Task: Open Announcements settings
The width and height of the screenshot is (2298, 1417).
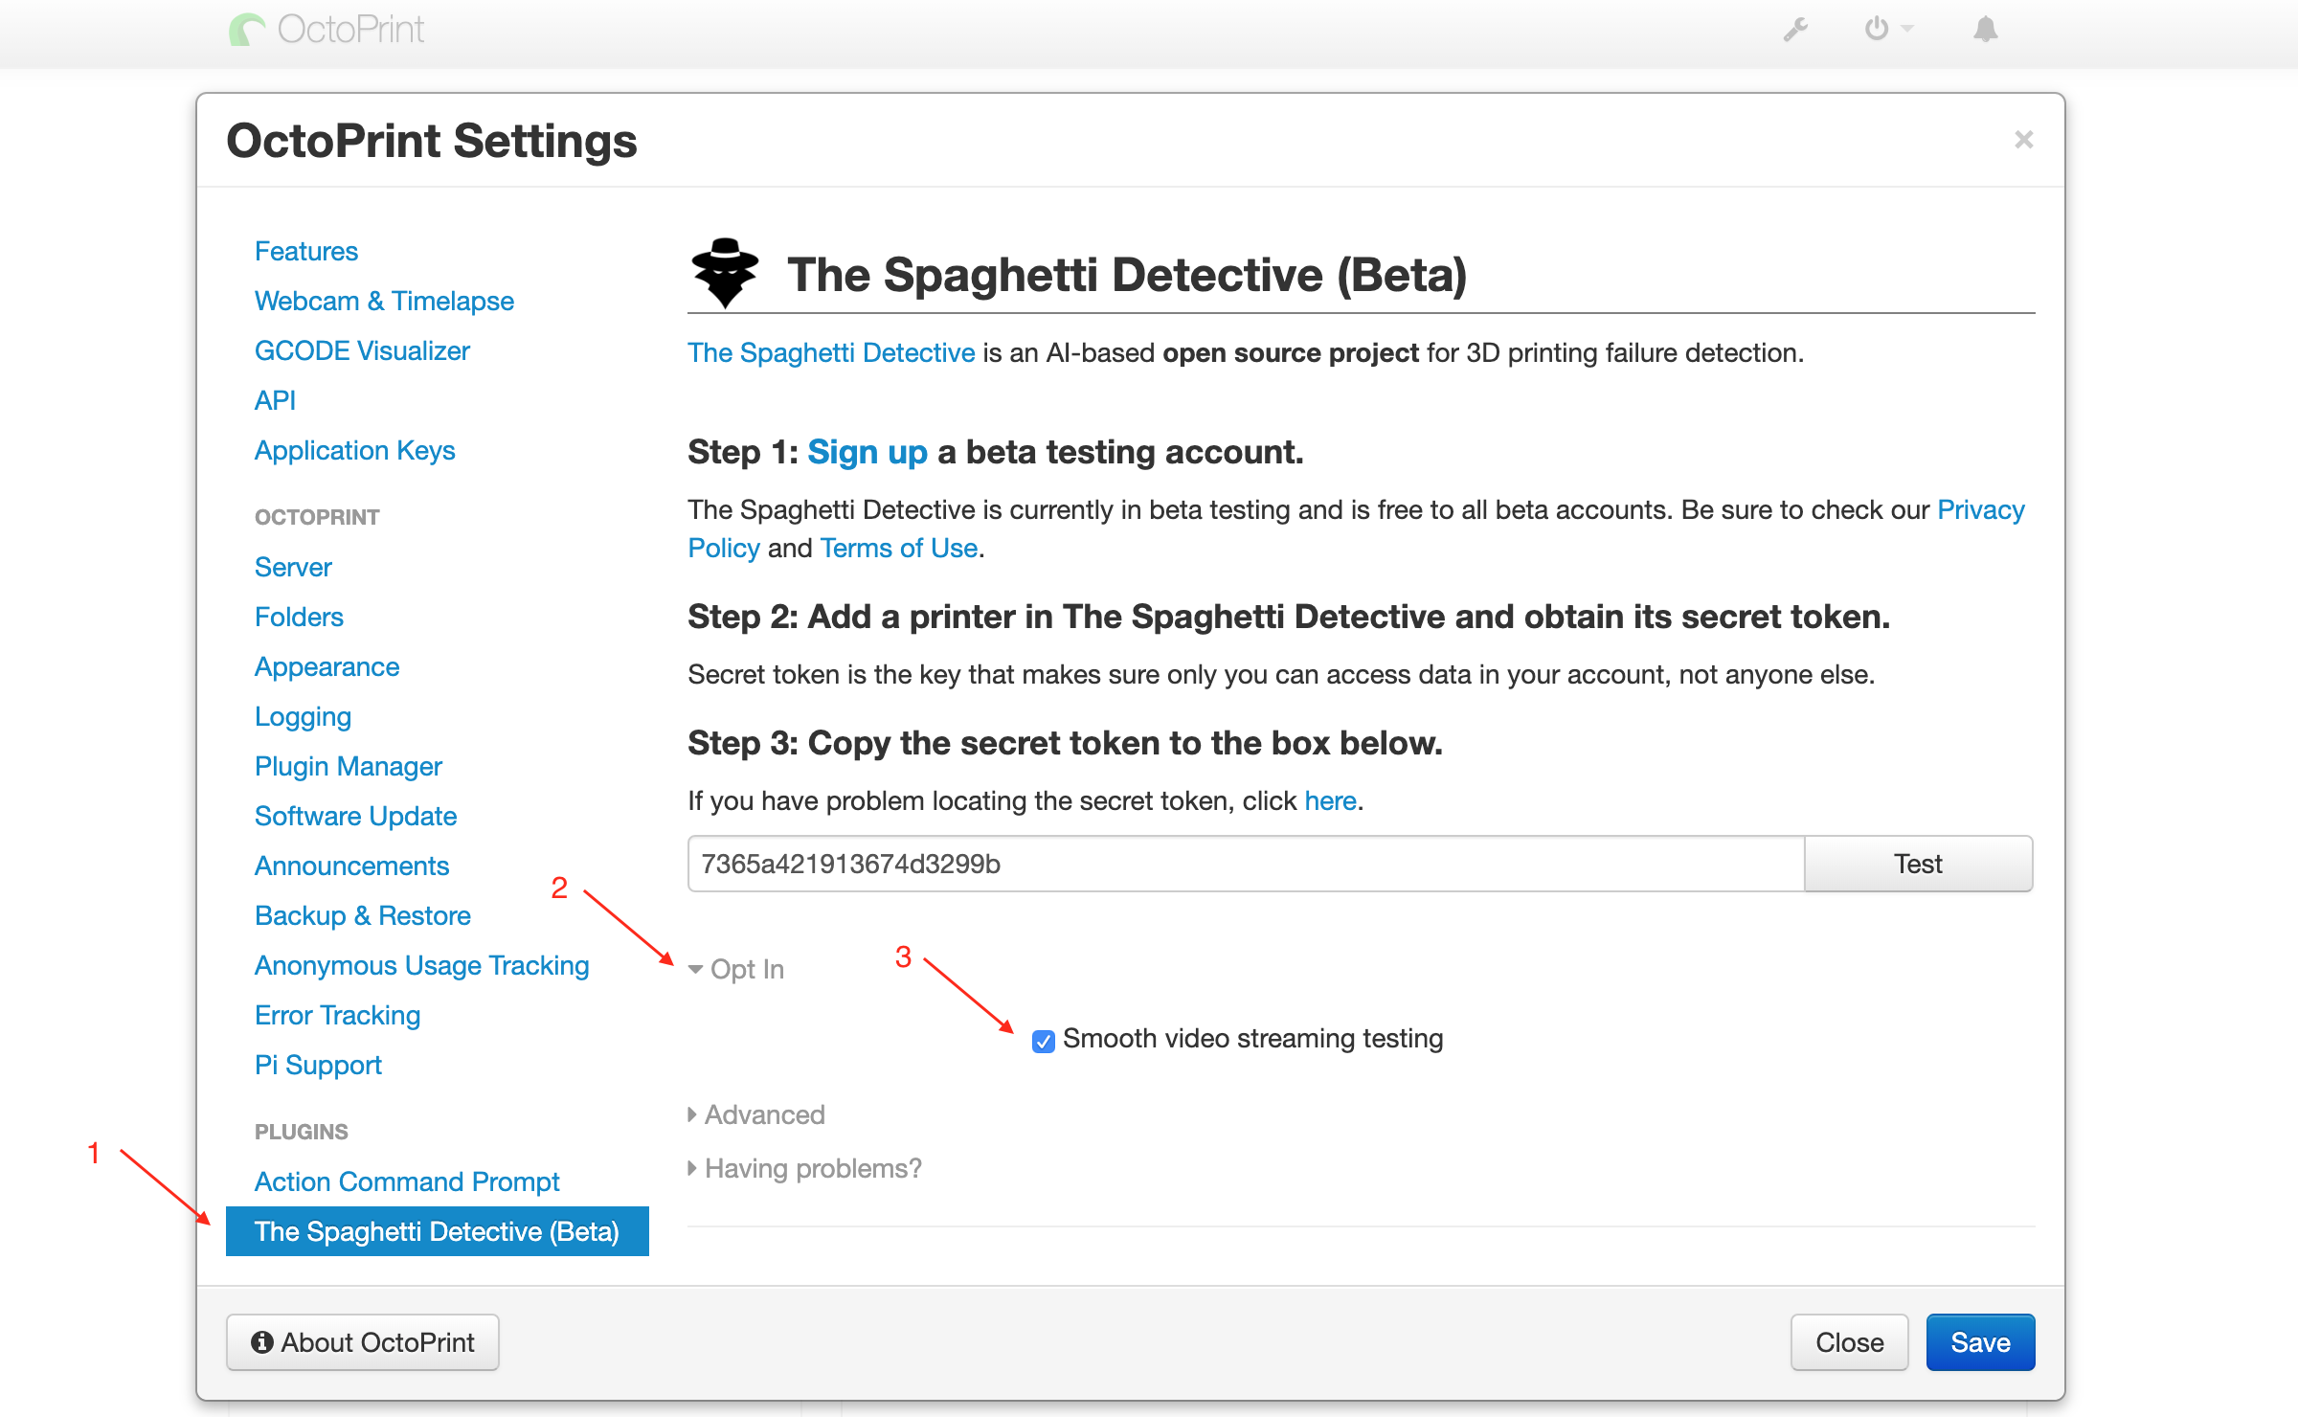Action: [x=351, y=866]
